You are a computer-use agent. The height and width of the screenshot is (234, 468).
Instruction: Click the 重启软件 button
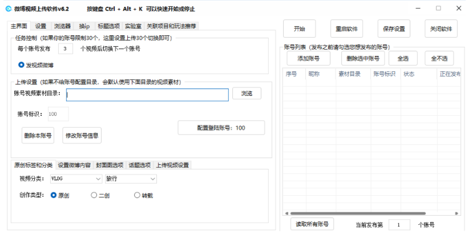point(346,29)
